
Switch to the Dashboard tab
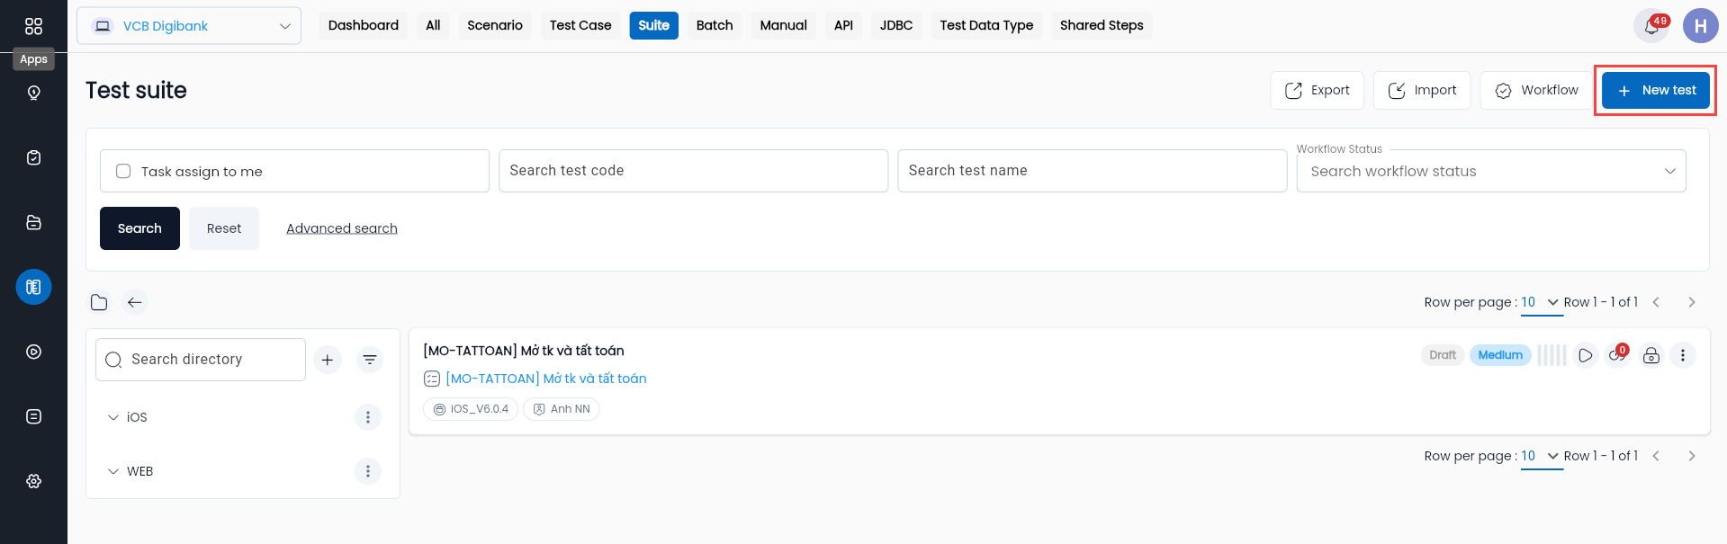[x=364, y=25]
